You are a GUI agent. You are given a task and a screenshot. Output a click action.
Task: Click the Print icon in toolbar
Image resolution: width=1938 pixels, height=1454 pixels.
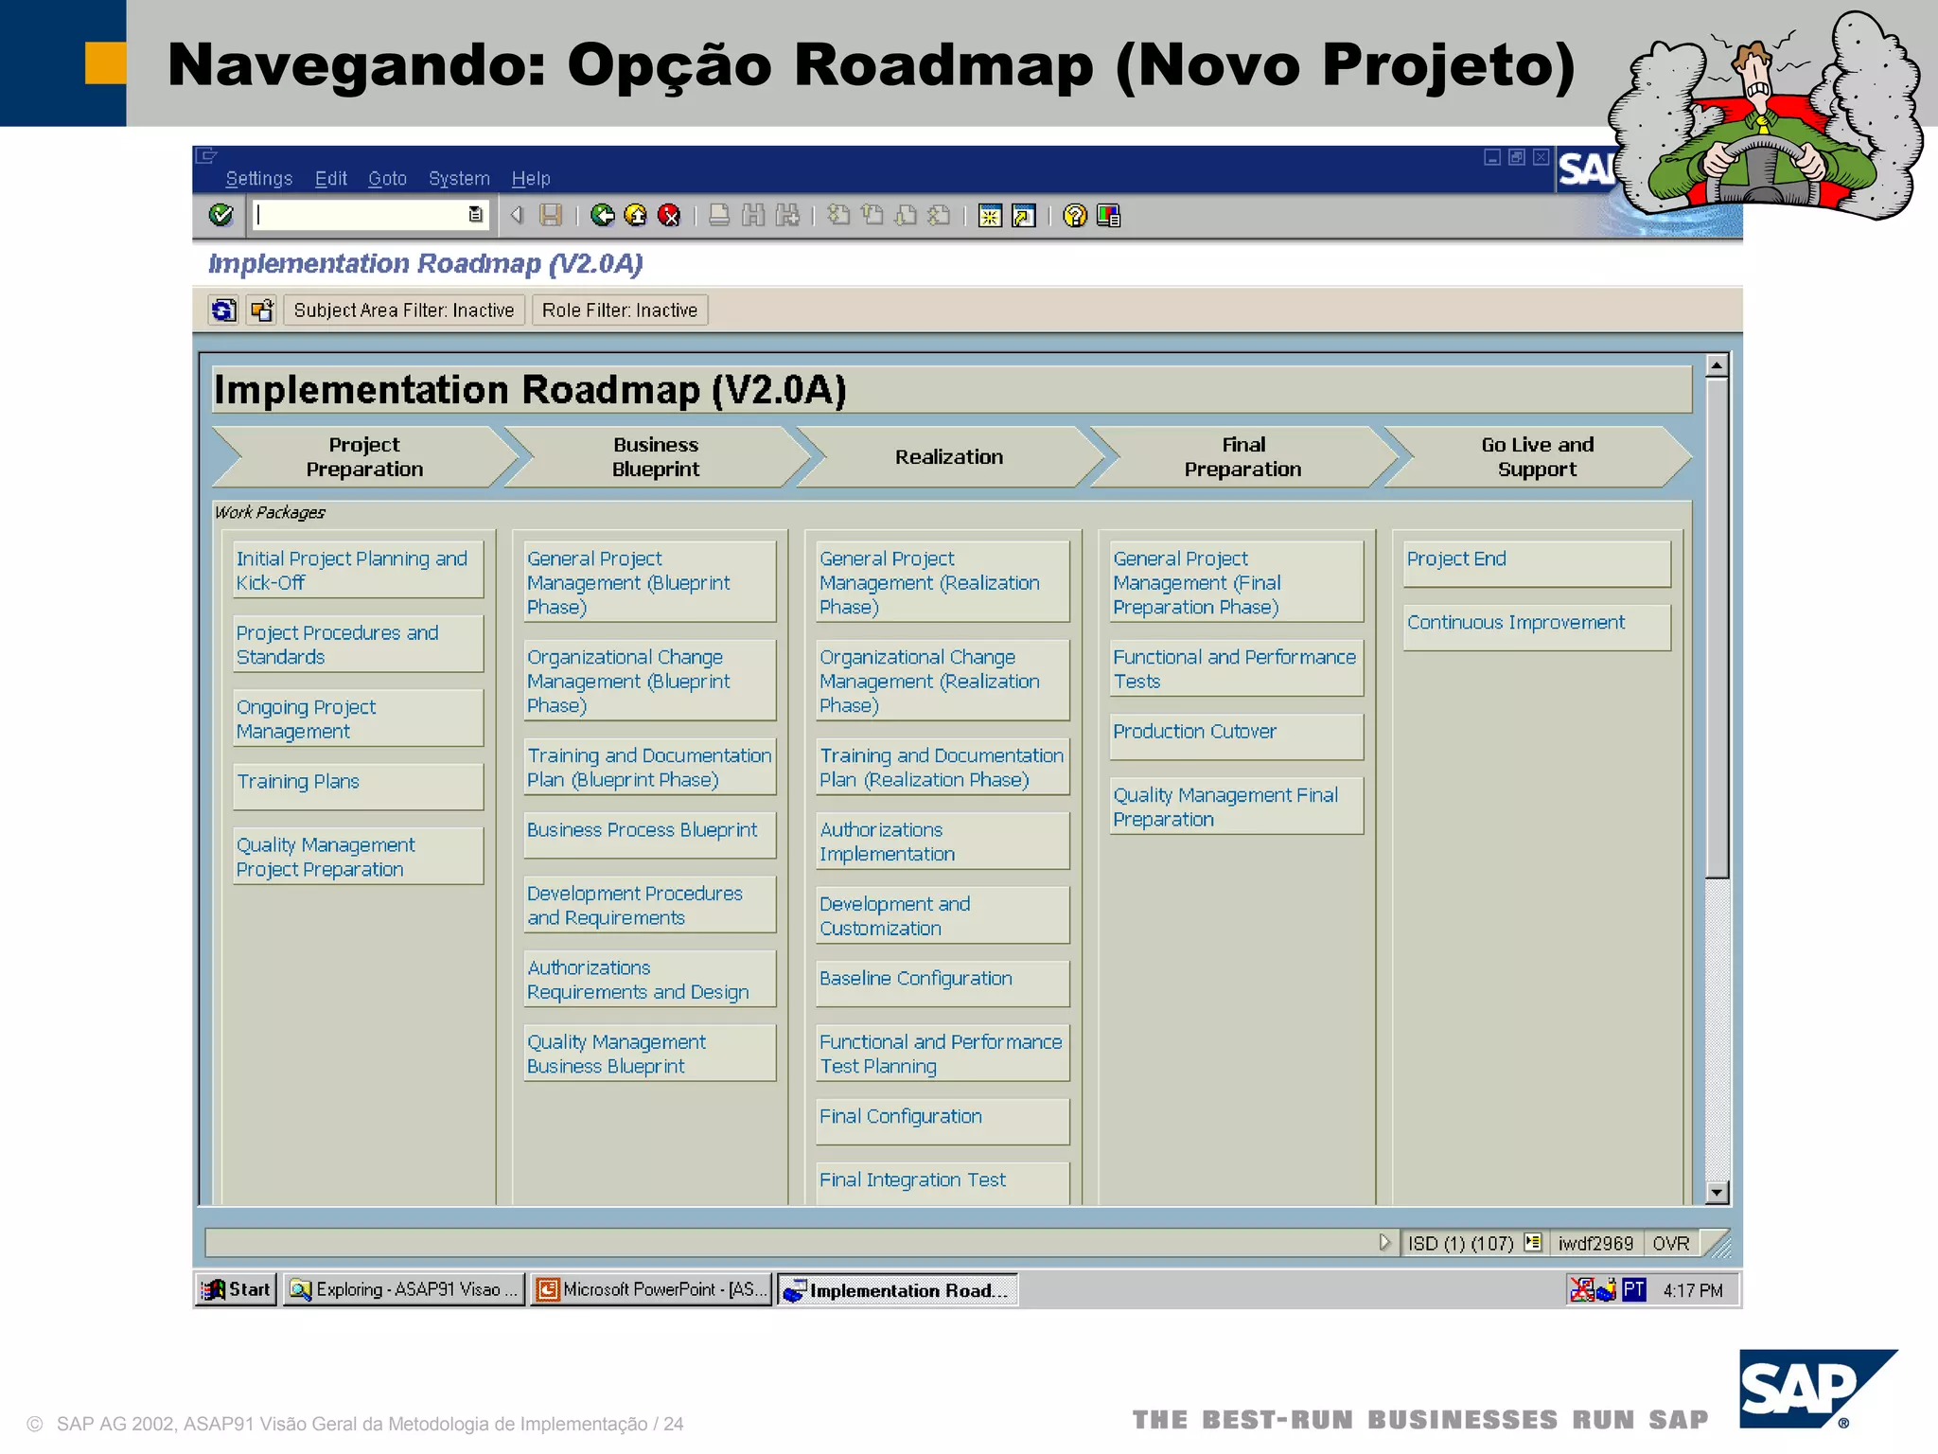click(x=719, y=216)
